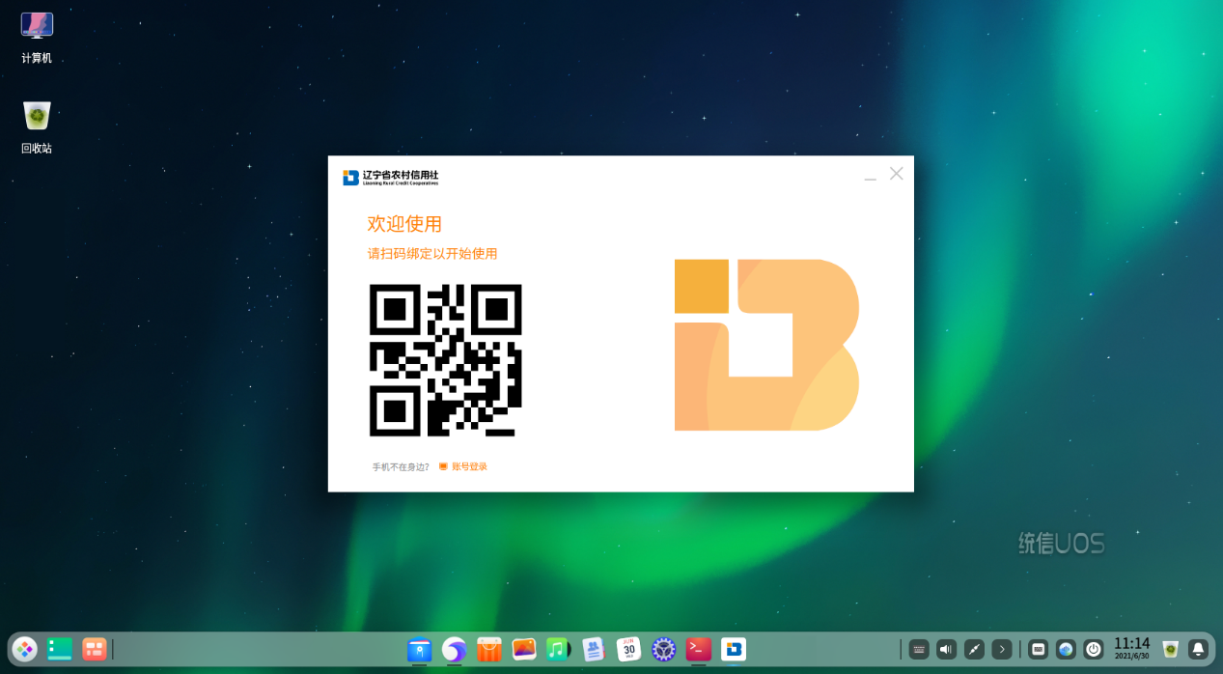Click the QR code in the login window
The width and height of the screenshot is (1223, 674).
pyautogui.click(x=446, y=360)
